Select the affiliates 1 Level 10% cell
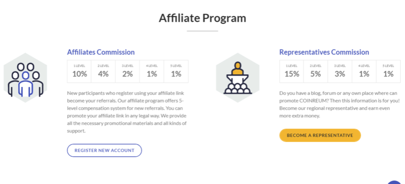405x184 pixels. point(79,71)
